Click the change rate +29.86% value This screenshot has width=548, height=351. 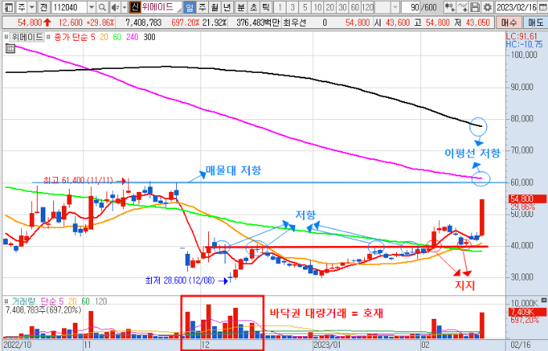(101, 23)
